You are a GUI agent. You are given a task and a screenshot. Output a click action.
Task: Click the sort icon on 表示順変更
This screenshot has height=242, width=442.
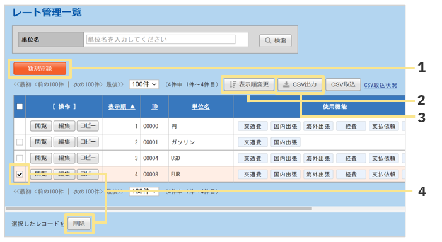233,84
